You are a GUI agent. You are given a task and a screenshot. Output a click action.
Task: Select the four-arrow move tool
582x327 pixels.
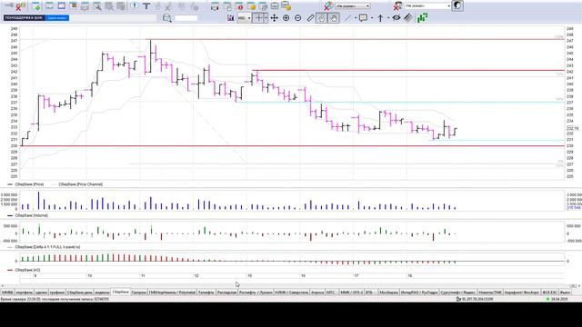pyautogui.click(x=274, y=18)
